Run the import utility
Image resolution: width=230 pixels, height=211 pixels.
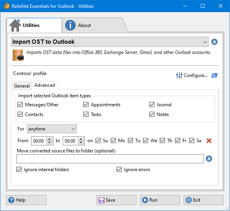[x=160, y=200]
